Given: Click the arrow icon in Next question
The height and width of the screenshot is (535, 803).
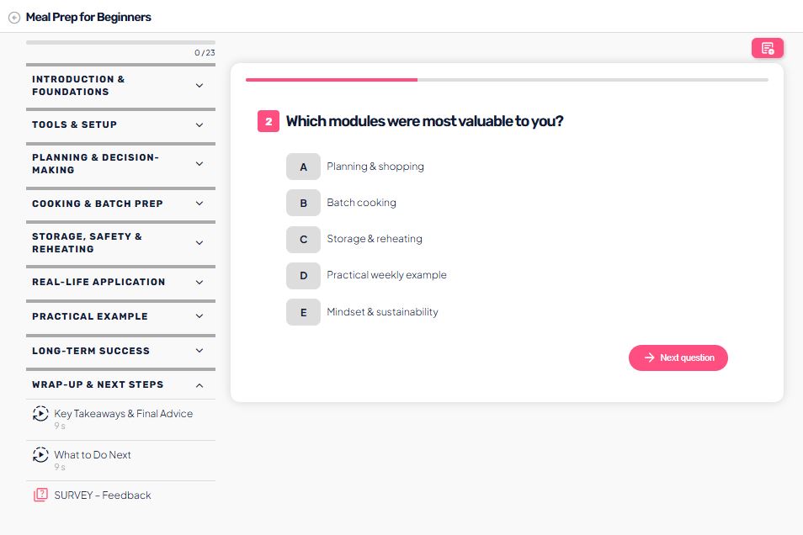Looking at the screenshot, I should point(649,358).
